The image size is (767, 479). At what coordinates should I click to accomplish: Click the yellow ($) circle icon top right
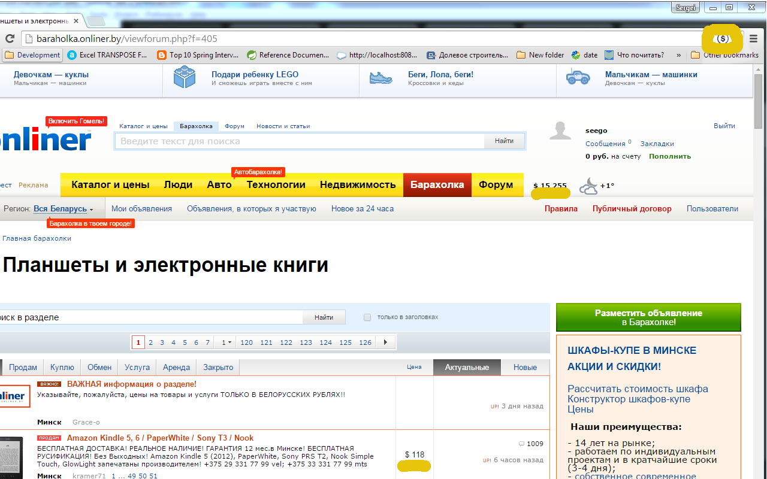pyautogui.click(x=721, y=40)
